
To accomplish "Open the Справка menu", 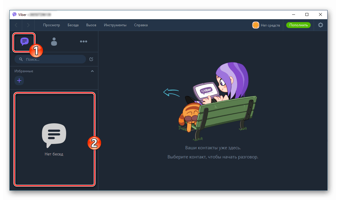I will click(x=141, y=25).
